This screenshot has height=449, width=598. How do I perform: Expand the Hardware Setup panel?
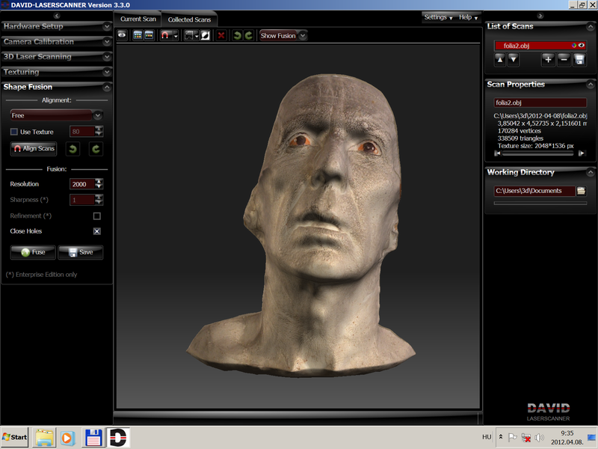click(x=56, y=26)
